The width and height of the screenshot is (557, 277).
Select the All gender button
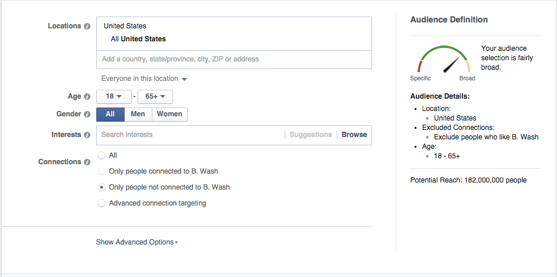pos(110,115)
